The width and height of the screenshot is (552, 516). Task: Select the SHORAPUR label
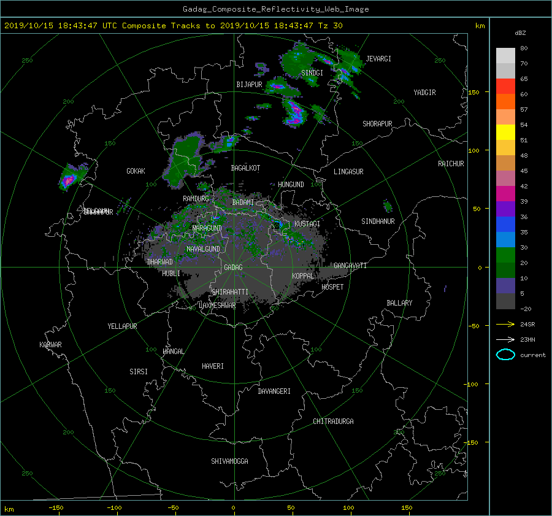pos(377,124)
